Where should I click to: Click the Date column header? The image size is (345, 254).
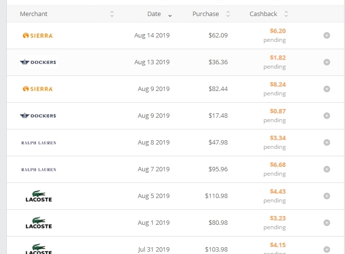[x=154, y=14]
